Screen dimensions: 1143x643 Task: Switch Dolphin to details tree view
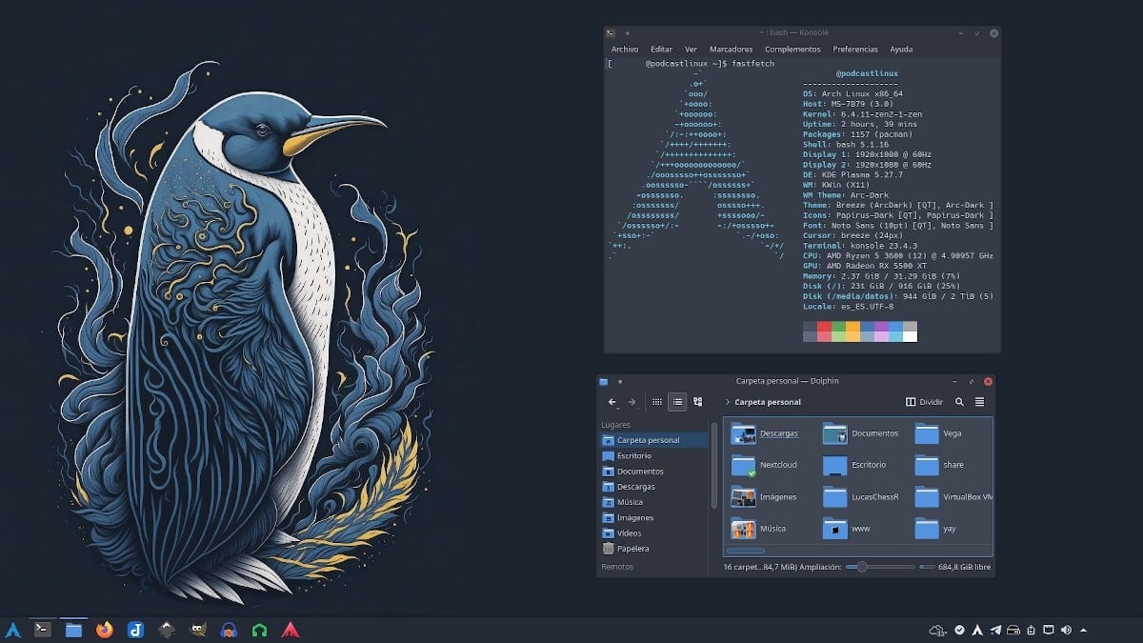697,402
